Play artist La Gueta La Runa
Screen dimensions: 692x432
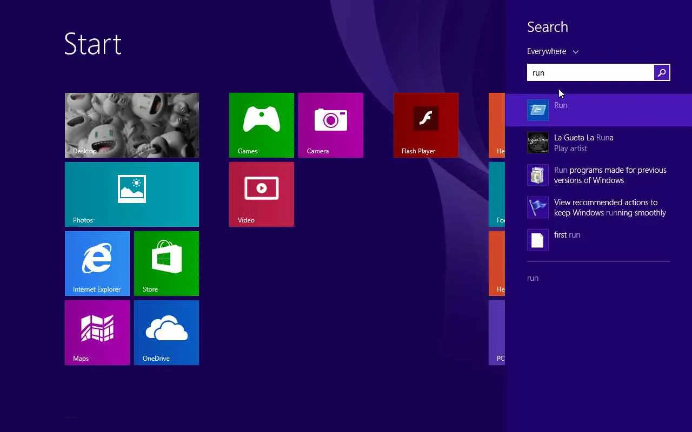[x=598, y=143]
